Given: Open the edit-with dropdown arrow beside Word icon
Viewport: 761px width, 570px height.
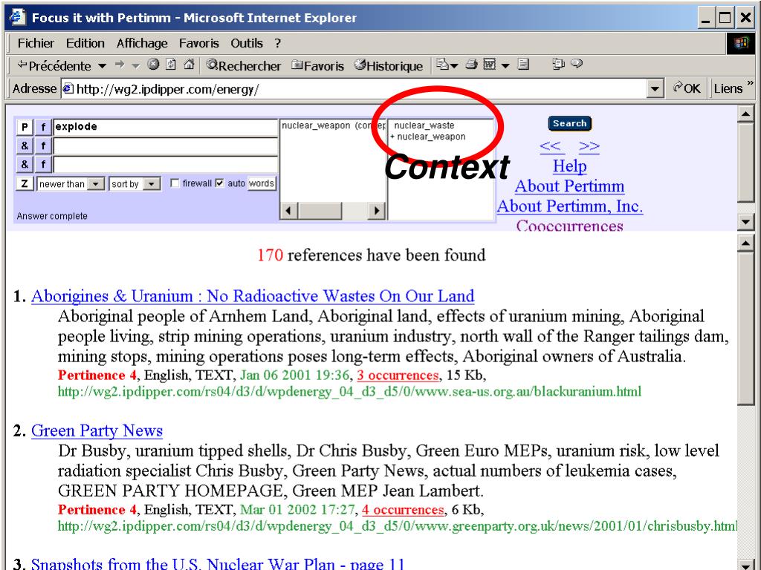Looking at the screenshot, I should (x=505, y=65).
